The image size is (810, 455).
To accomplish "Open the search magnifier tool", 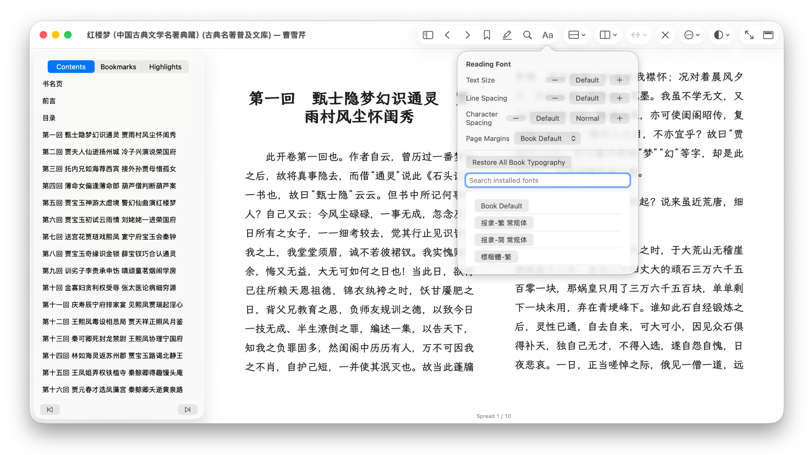I will [527, 35].
